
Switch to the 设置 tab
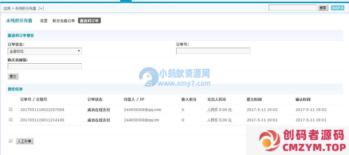[44, 21]
